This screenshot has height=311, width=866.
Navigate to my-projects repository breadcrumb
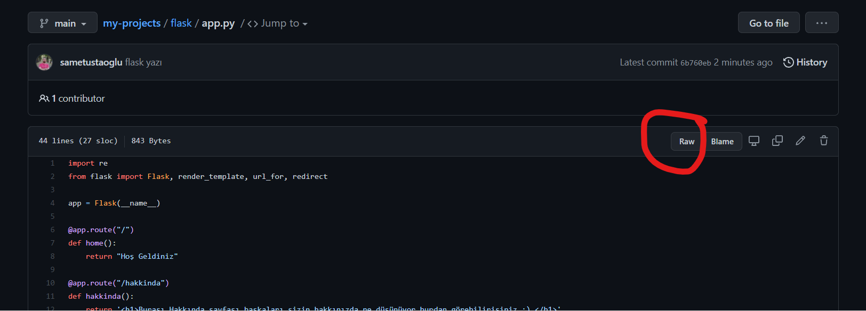click(132, 23)
